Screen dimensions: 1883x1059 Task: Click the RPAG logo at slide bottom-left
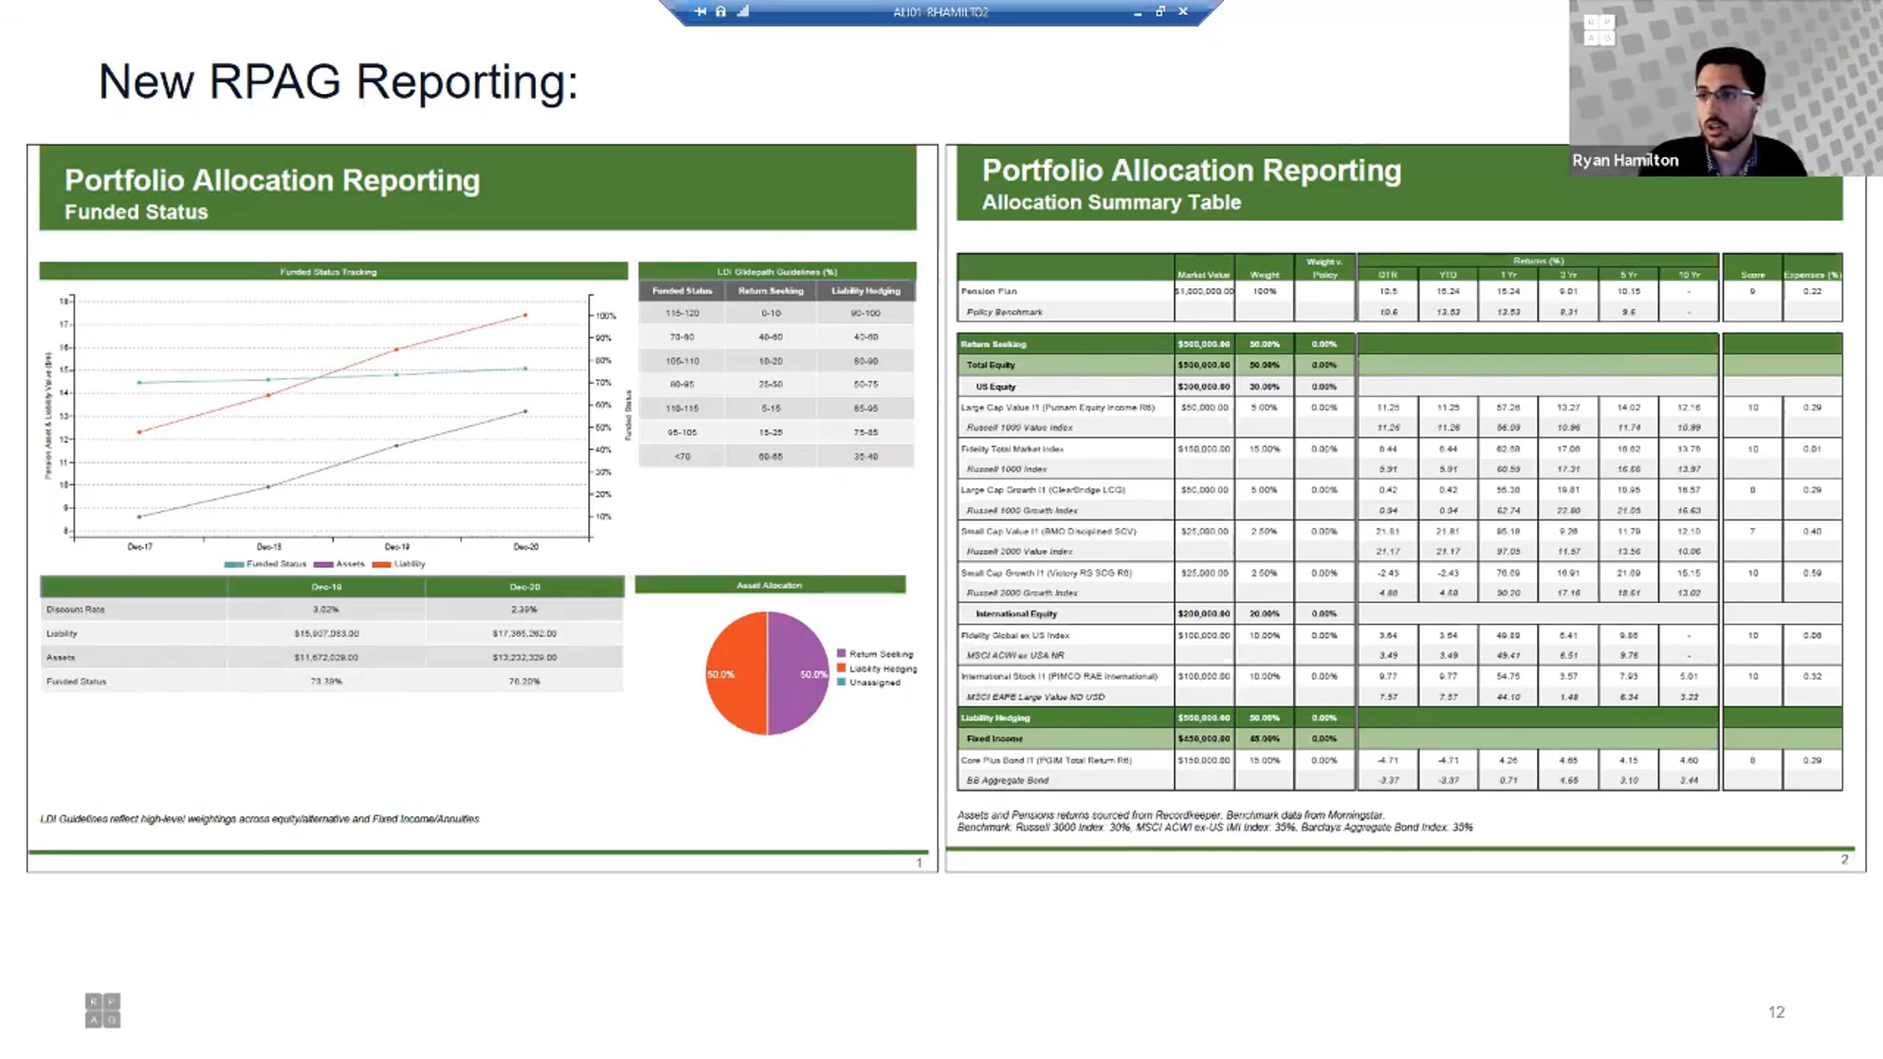(103, 1010)
